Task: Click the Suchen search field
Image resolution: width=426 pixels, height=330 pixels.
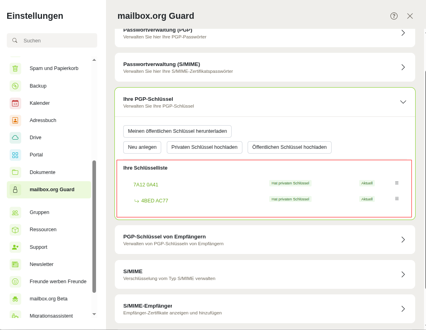Action: coord(52,40)
